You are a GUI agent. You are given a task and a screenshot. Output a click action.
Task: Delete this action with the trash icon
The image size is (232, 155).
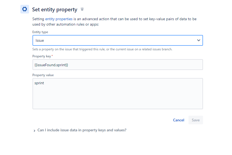point(82,9)
